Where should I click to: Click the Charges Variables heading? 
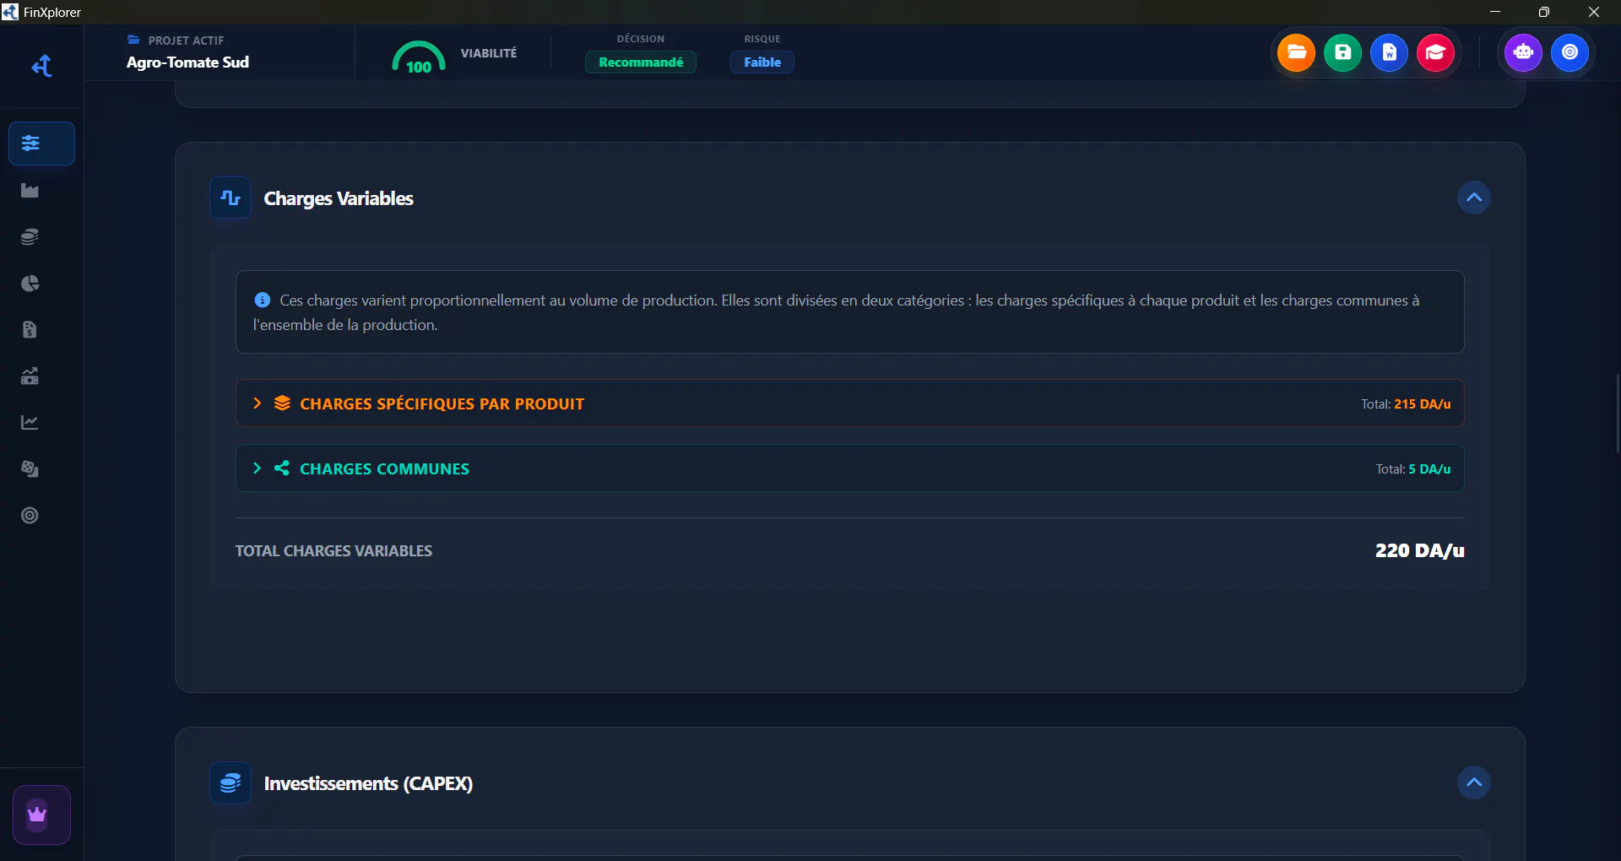(x=339, y=198)
